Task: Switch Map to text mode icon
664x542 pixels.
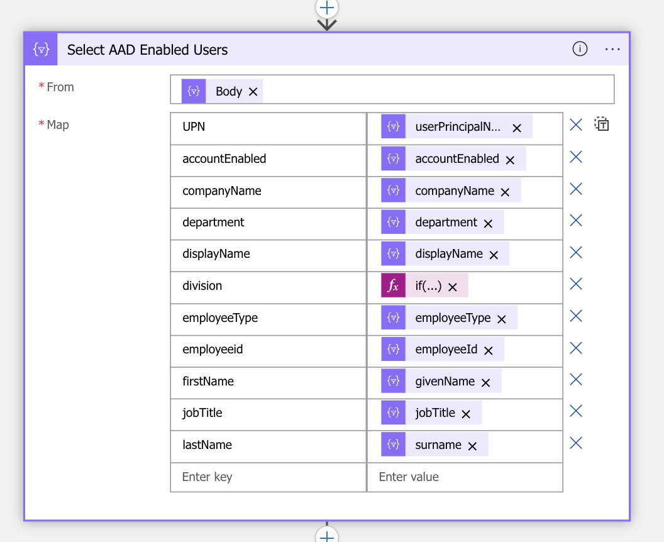Action: click(x=602, y=124)
